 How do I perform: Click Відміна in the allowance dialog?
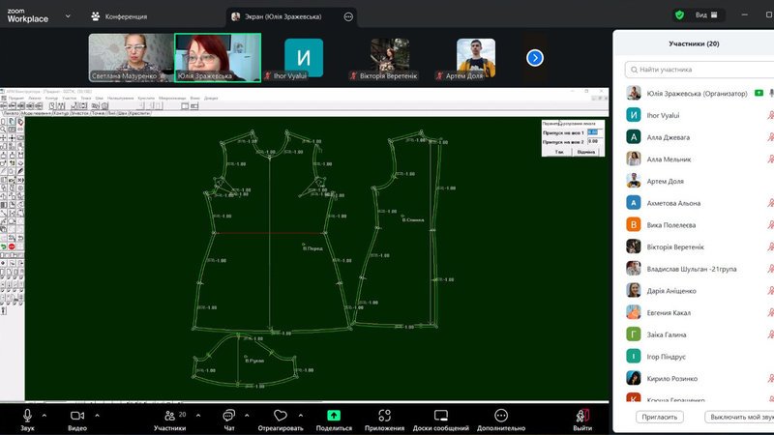(x=586, y=152)
